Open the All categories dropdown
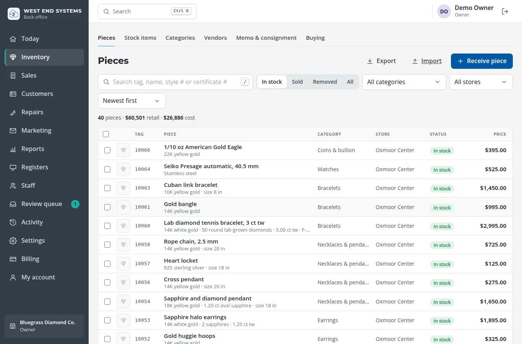 pos(404,82)
